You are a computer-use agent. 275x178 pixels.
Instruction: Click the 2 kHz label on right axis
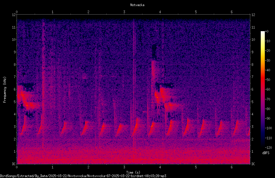[252, 139]
